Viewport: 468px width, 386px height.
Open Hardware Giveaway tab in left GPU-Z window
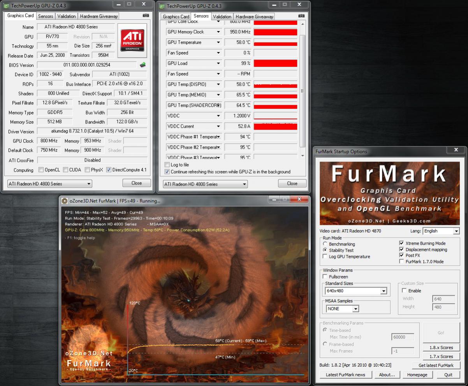99,16
